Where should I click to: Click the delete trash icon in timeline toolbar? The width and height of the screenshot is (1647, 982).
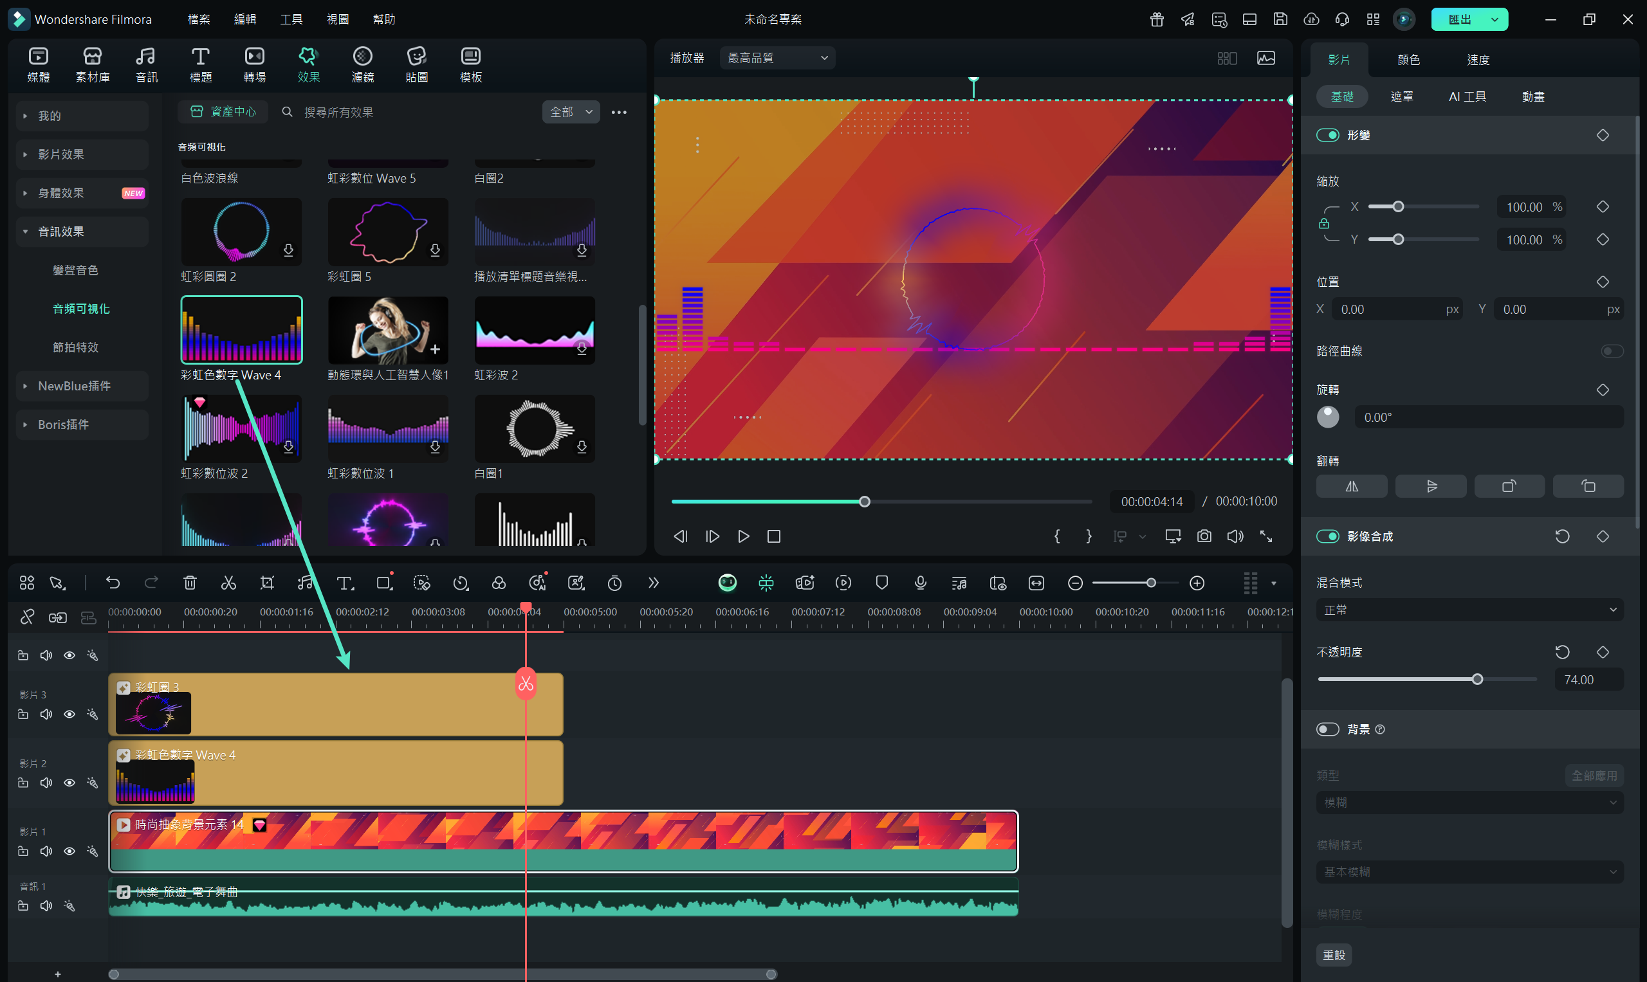pyautogui.click(x=190, y=582)
